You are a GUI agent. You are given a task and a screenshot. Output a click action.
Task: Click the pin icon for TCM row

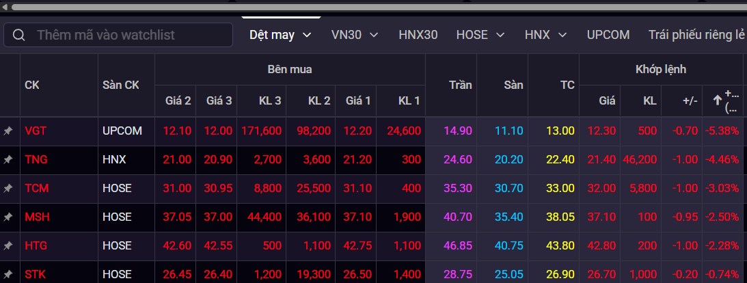pyautogui.click(x=8, y=188)
